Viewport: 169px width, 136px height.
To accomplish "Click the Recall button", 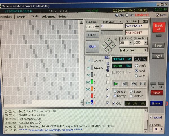I will (x=158, y=56).
